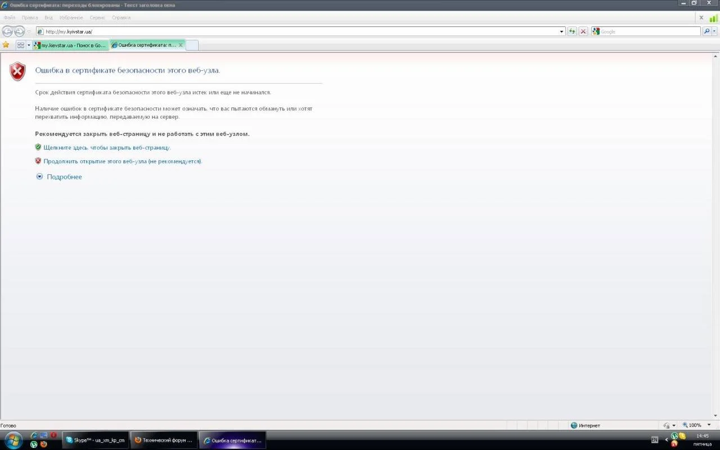This screenshot has height=450, width=720.
Task: Stop loading with the red X button
Action: tap(583, 31)
